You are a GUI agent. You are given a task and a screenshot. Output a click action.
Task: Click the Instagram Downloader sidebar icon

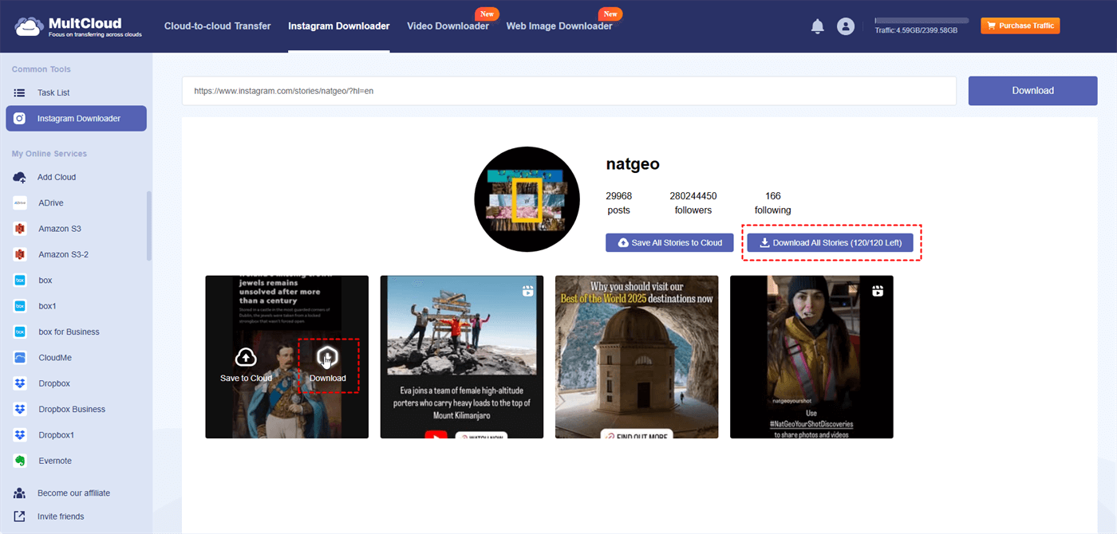20,119
